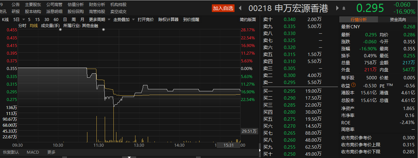Open the 主要股东 page
This screenshot has width=418, height=158.
33,5
